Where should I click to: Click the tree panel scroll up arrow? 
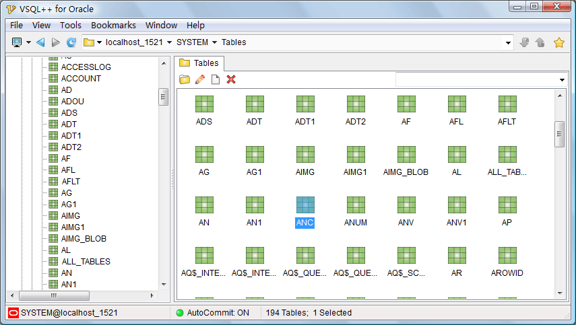[164, 63]
